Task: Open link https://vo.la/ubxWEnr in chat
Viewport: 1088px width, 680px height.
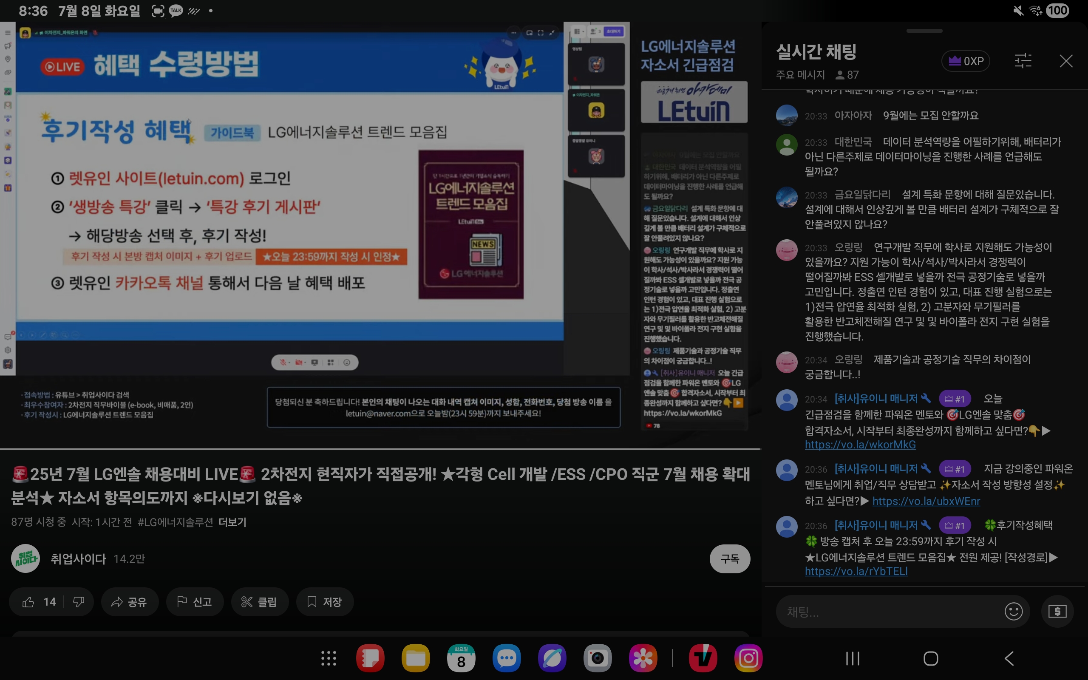Action: coord(926,501)
